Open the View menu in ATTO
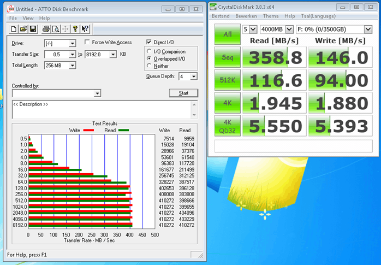The image size is (381, 265). [x=28, y=18]
